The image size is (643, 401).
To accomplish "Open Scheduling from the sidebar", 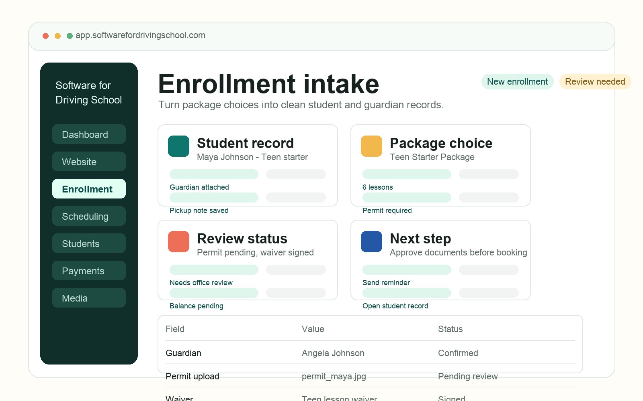I will click(89, 216).
